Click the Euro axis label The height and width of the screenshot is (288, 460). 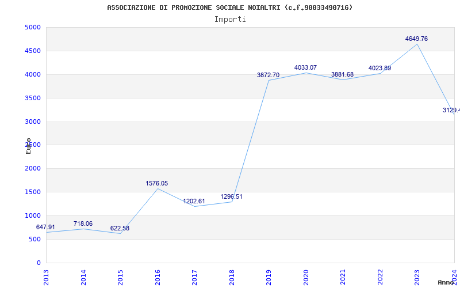click(28, 146)
